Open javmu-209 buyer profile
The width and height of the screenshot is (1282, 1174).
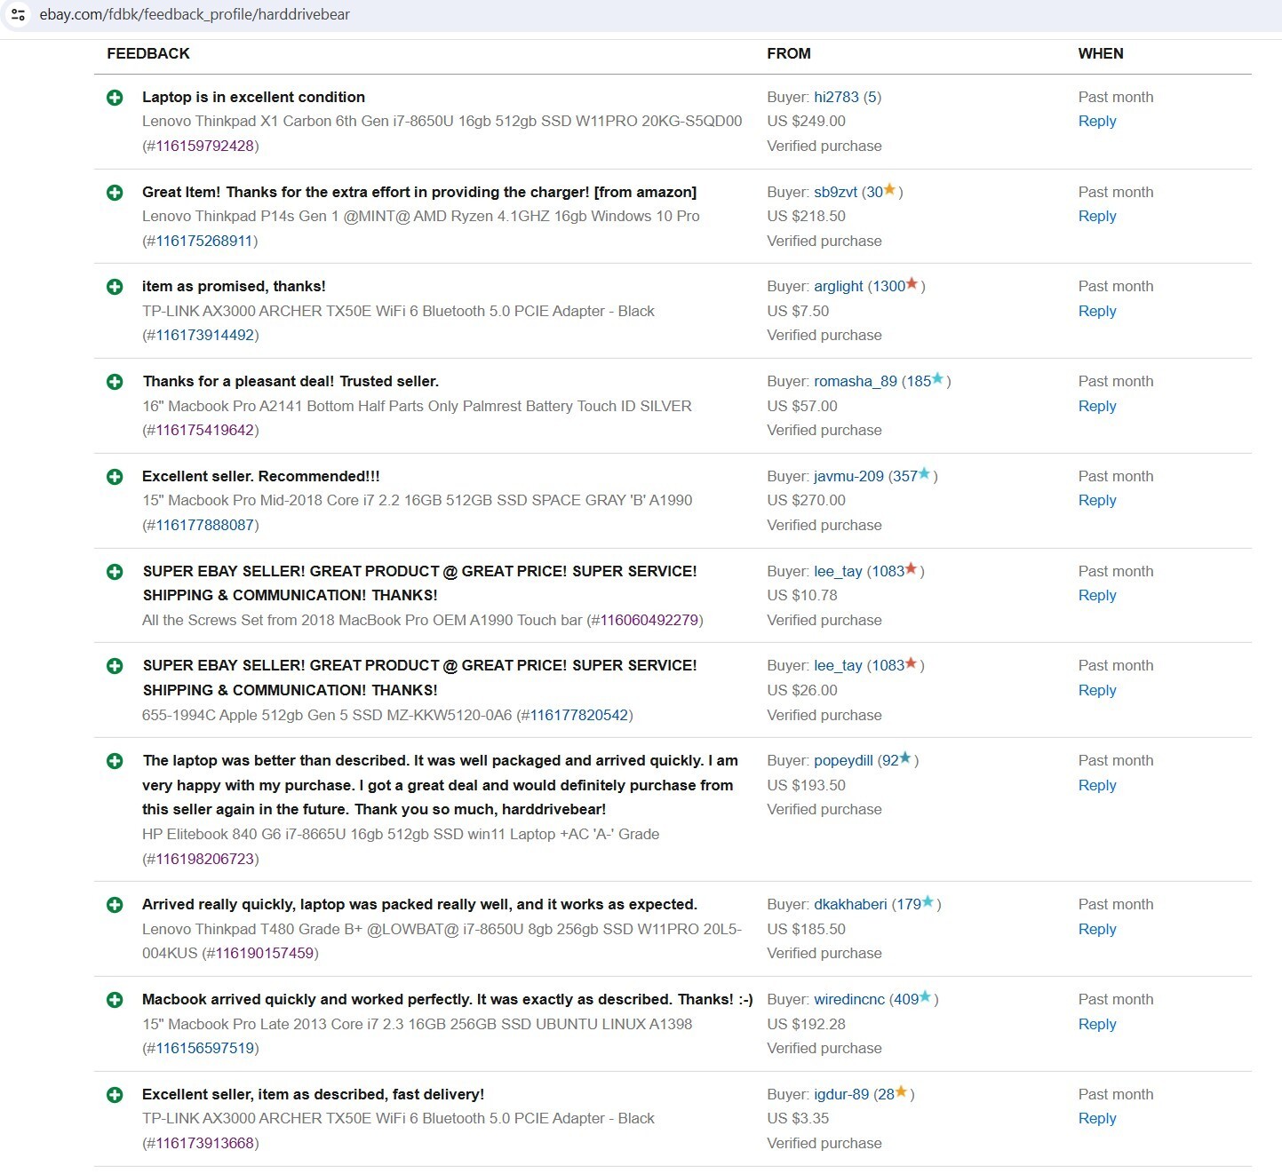848,476
